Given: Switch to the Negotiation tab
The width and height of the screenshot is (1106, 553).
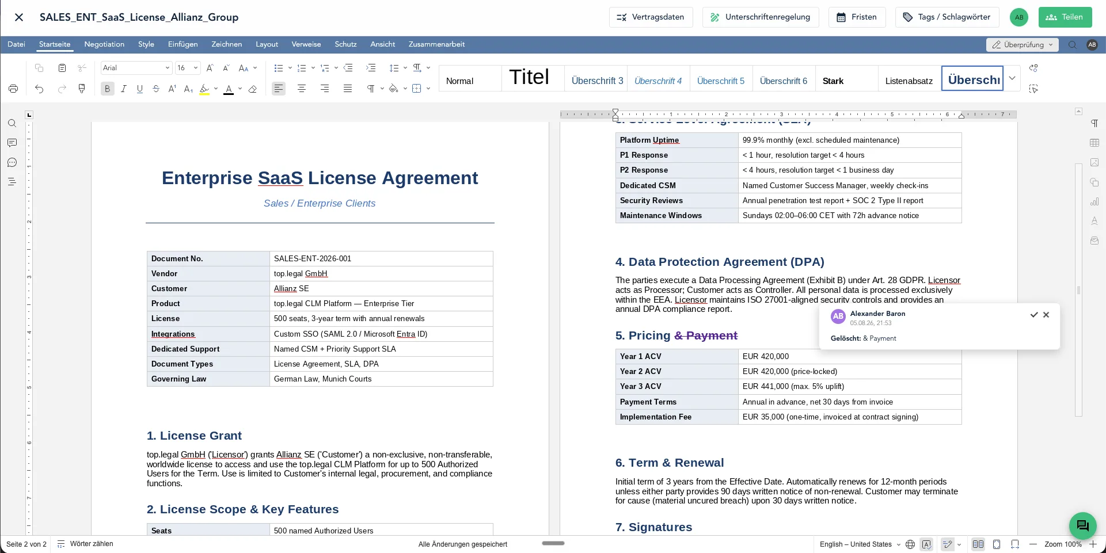Looking at the screenshot, I should (104, 44).
